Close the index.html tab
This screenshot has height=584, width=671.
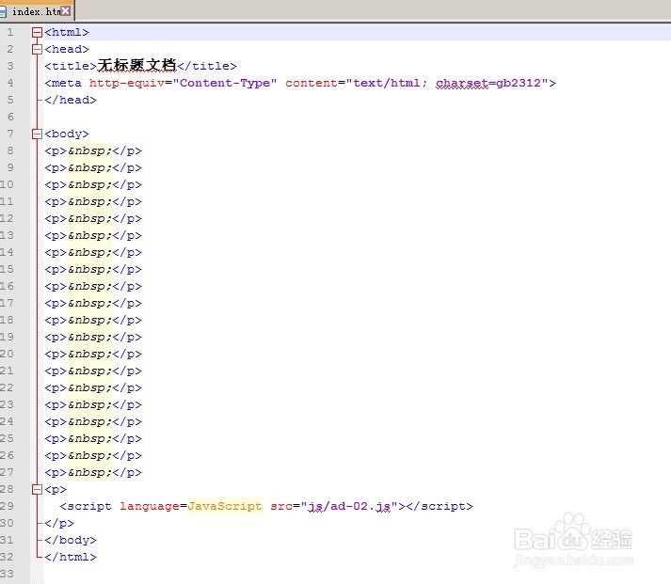pos(66,11)
